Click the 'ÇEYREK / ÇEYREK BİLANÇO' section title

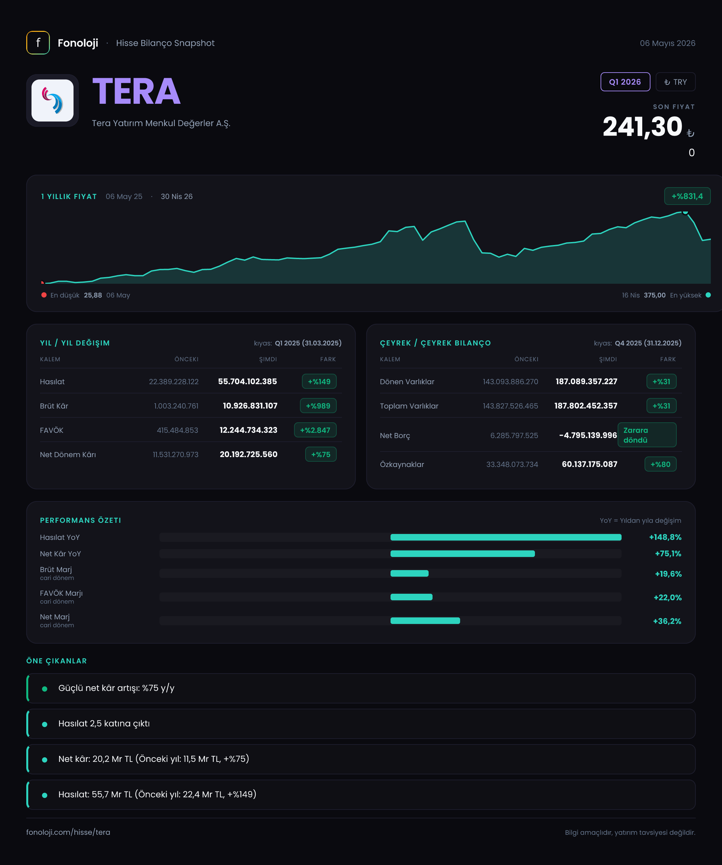[435, 343]
